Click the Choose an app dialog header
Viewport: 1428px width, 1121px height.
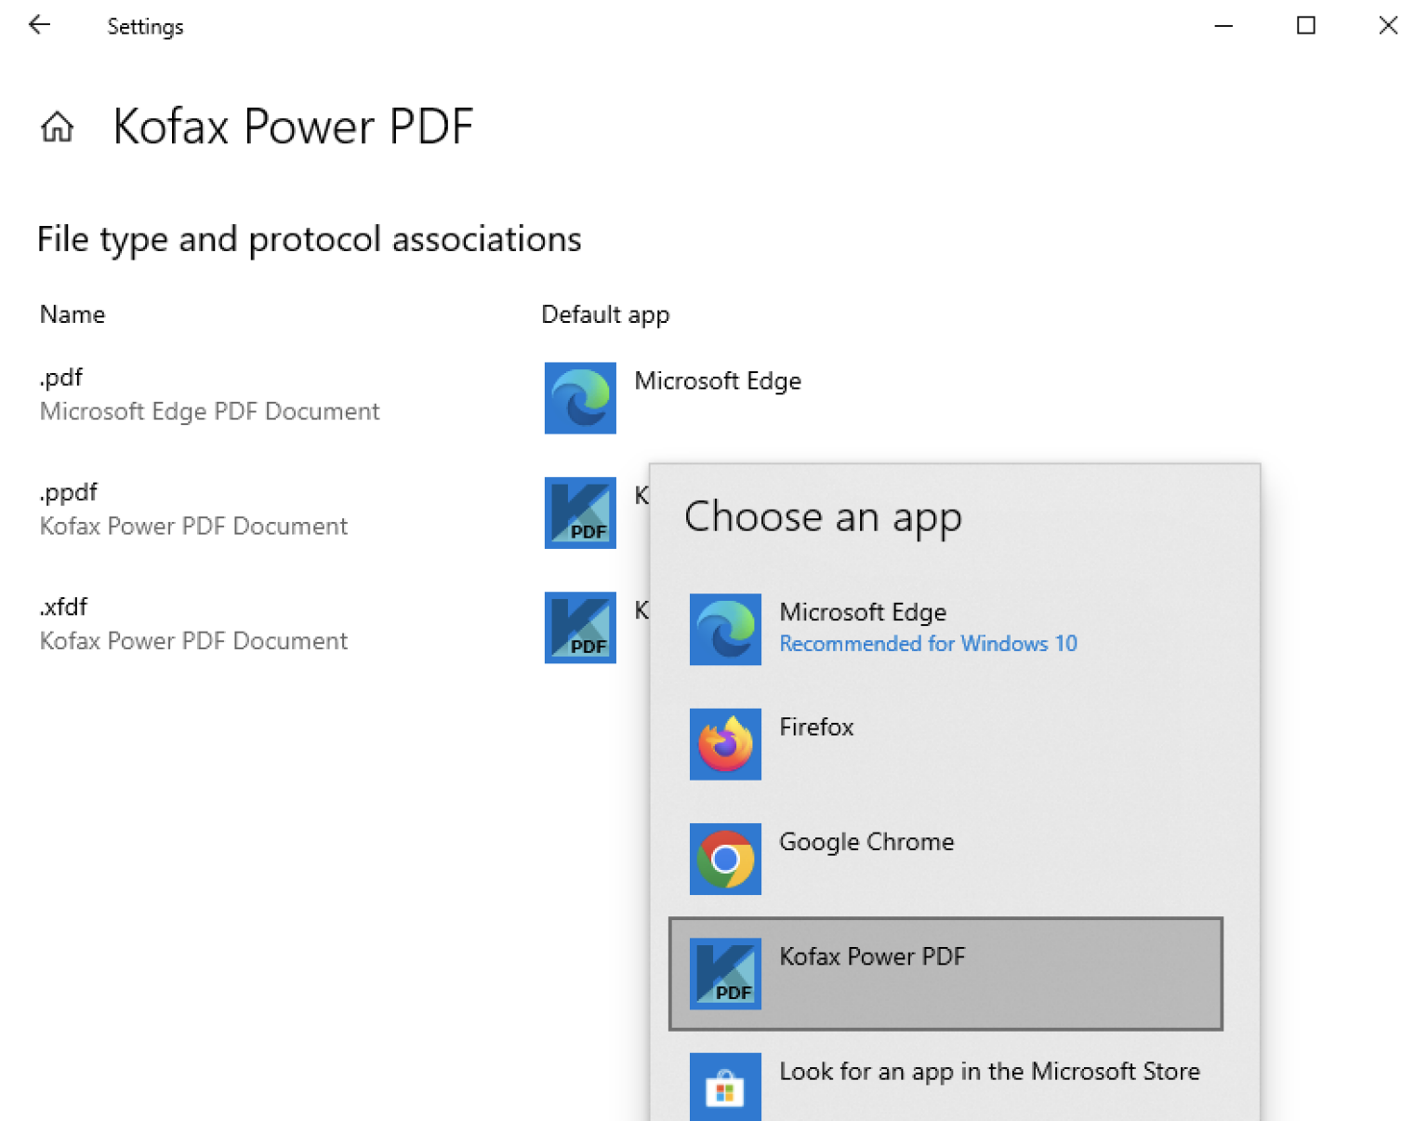(823, 518)
